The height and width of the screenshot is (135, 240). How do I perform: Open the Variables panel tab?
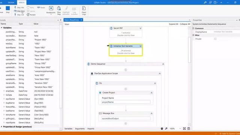68,129
